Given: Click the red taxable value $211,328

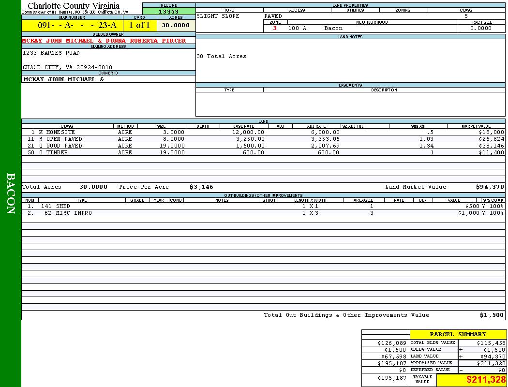Looking at the screenshot, I should pyautogui.click(x=486, y=380).
